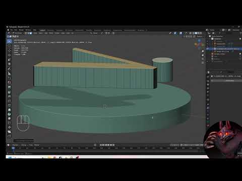This screenshot has width=242, height=181.
Task: Open the Windows Start menu
Action: (x=10, y=157)
